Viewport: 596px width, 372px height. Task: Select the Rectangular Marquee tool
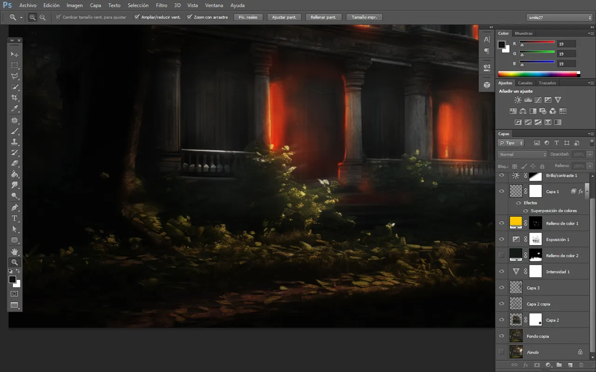click(14, 65)
